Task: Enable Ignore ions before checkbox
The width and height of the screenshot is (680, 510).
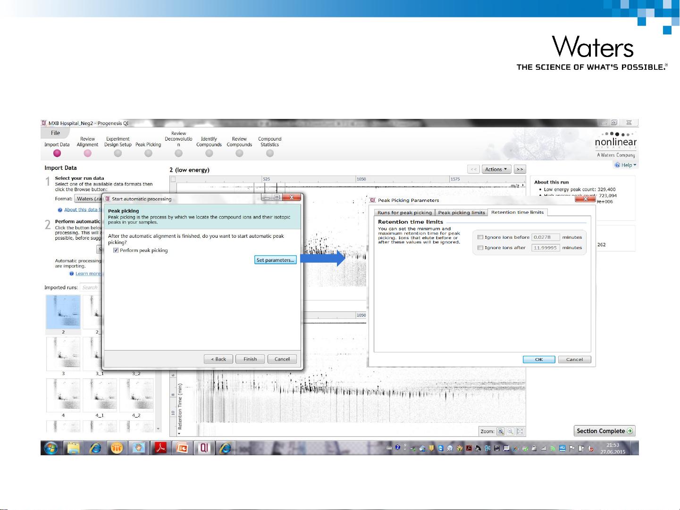Action: pyautogui.click(x=480, y=237)
